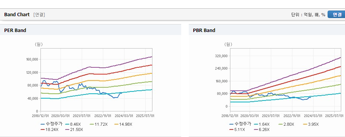Viewport: 345px width, 137px height.
Task: Toggle the 6.26X legend series
Action: (262, 129)
